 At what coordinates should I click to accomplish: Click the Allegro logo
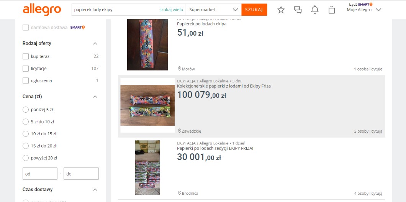(x=42, y=10)
